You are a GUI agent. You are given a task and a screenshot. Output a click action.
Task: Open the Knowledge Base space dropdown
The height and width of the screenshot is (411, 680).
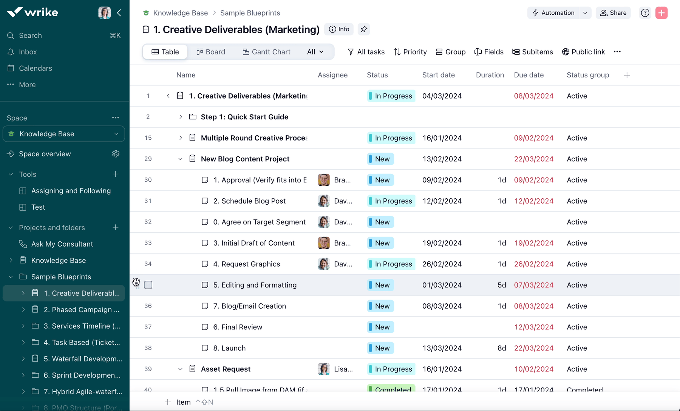[x=116, y=134]
